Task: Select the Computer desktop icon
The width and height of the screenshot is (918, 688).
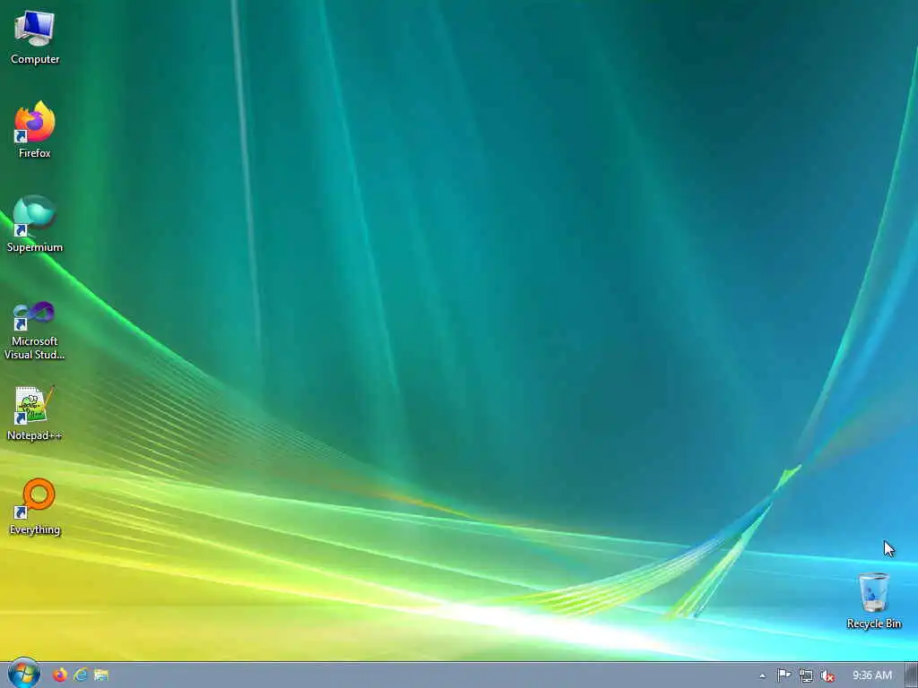Action: pos(35,38)
